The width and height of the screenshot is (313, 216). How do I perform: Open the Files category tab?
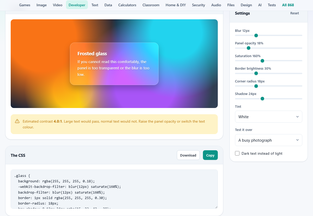click(x=231, y=5)
